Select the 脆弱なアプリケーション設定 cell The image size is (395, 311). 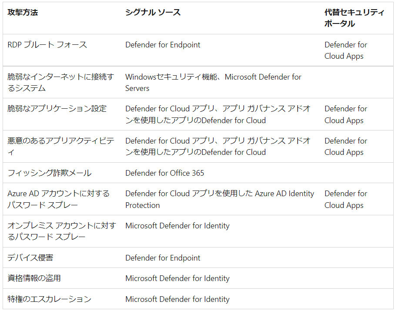pyautogui.click(x=57, y=109)
